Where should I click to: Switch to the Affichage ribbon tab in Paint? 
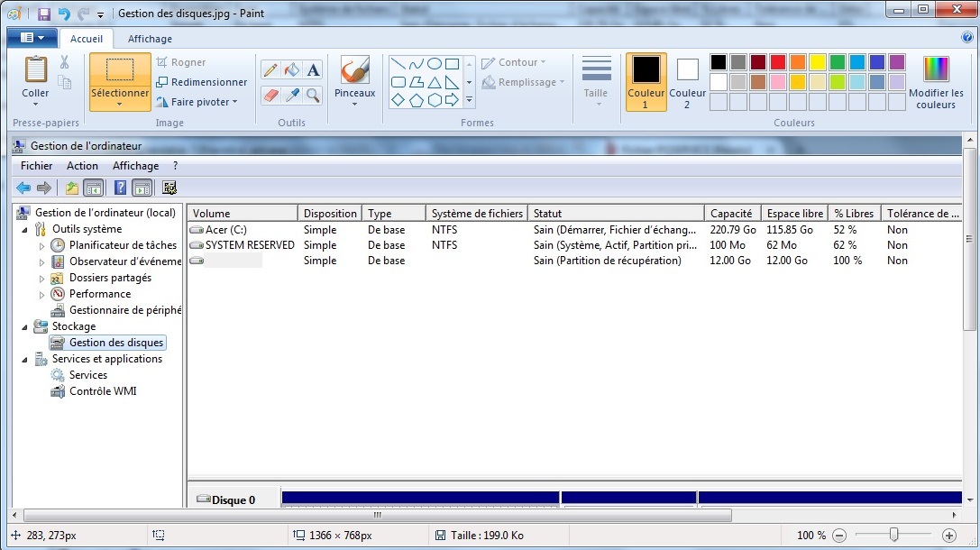click(150, 39)
